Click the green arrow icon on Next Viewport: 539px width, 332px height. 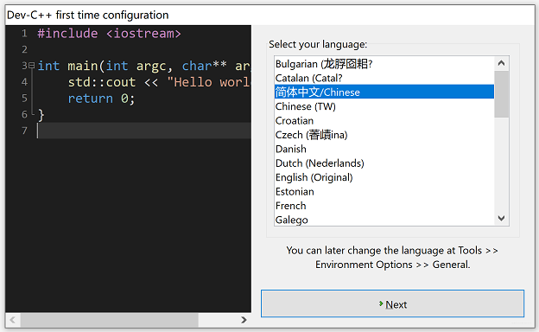coord(381,303)
